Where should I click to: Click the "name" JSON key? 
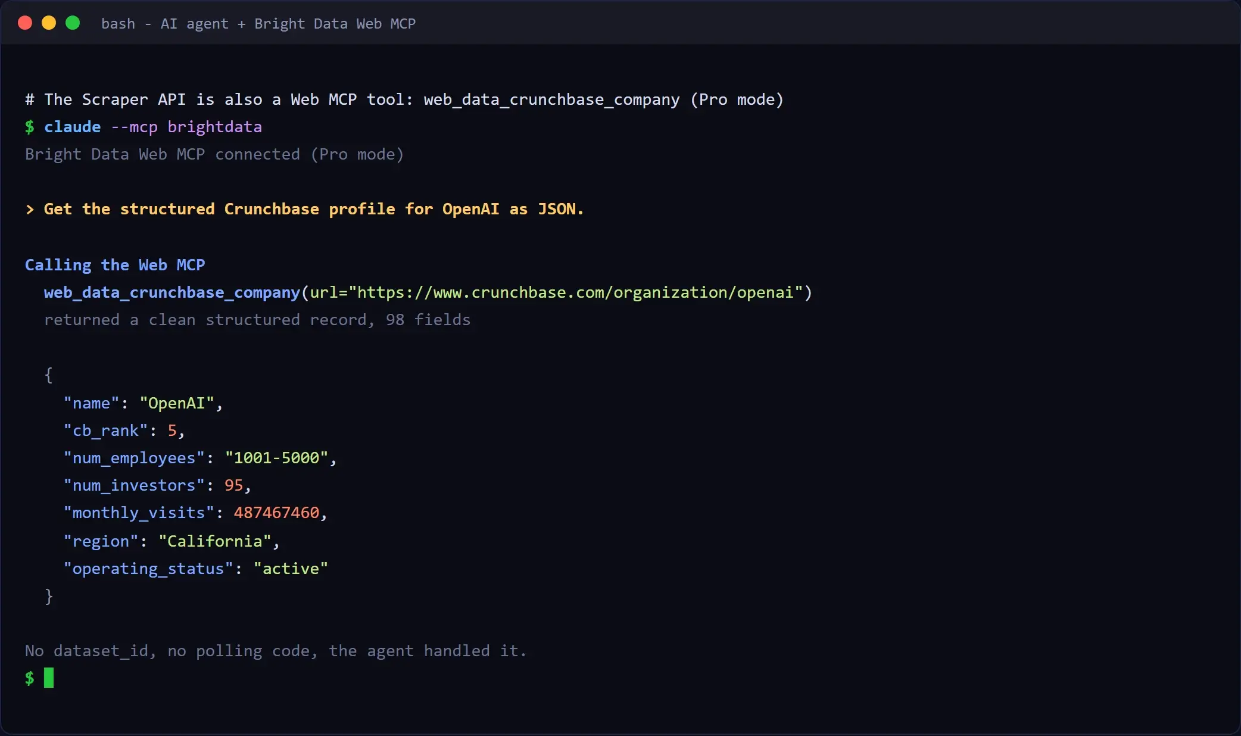coord(92,403)
